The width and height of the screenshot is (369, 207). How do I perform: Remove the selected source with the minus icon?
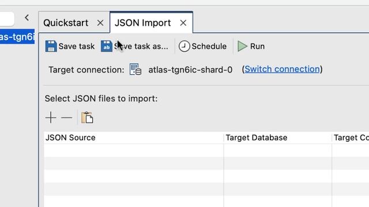pos(67,117)
